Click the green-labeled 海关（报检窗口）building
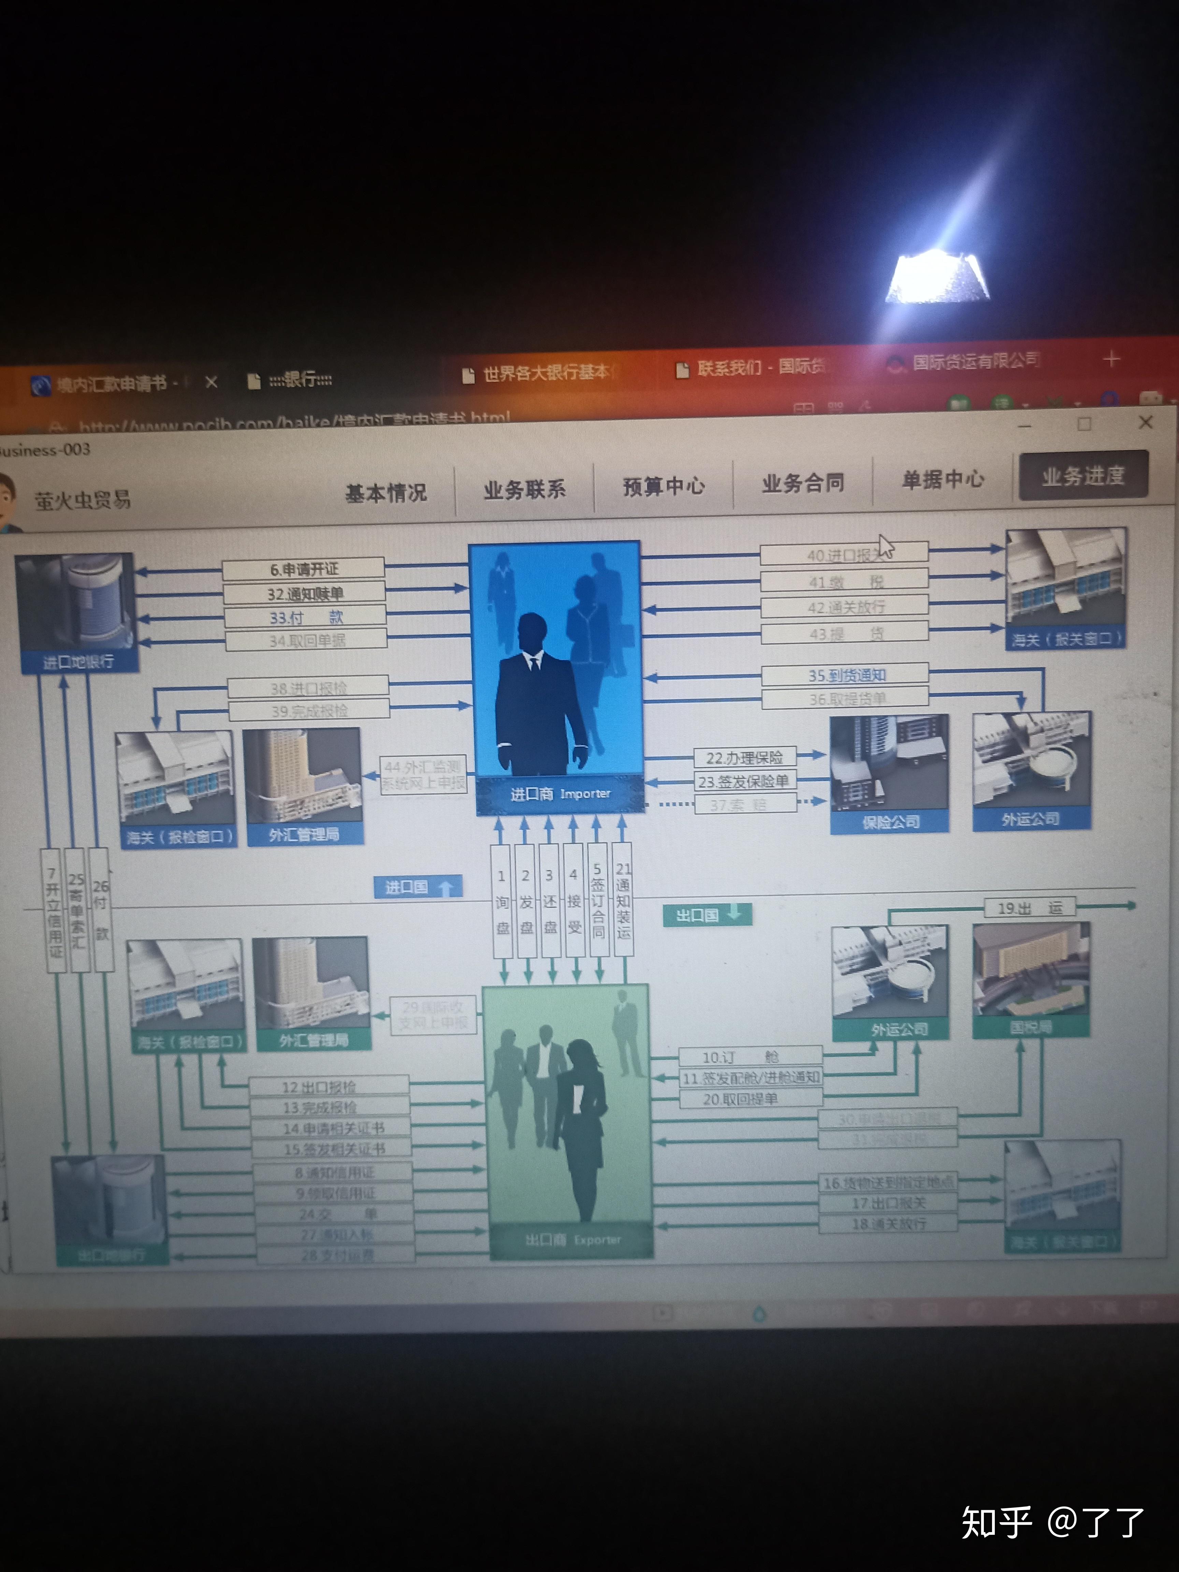Screen dimensions: 1179x1572 coord(186,996)
